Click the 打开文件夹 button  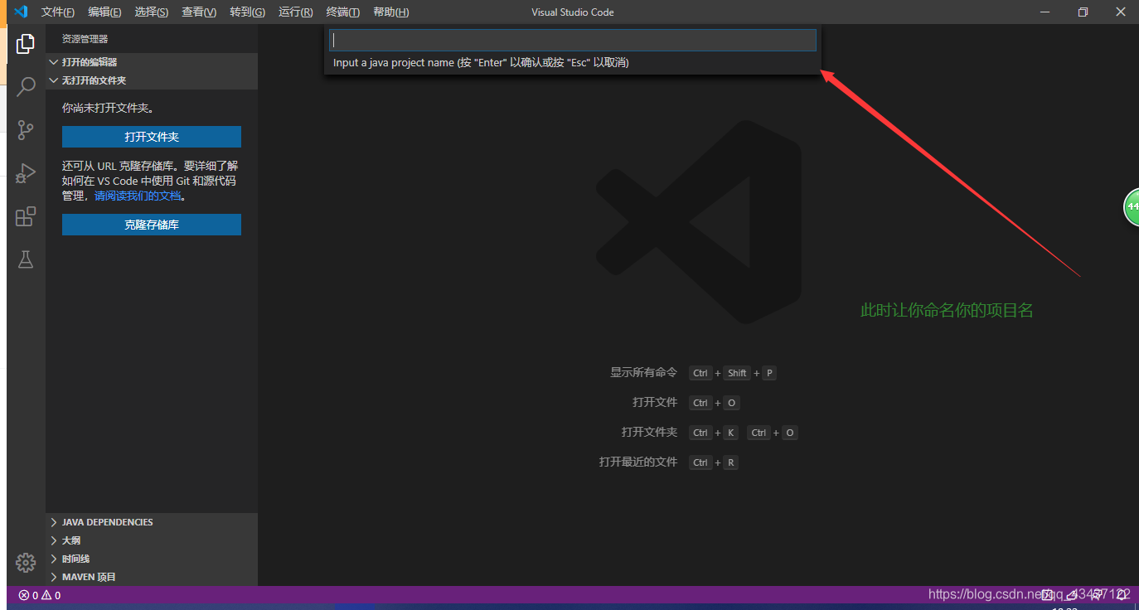[x=152, y=137]
